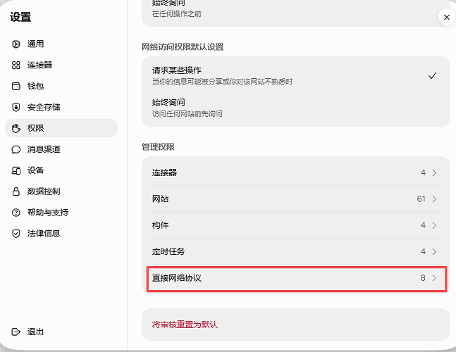Open the 钱包 settings section
This screenshot has width=456, height=352.
61,86
